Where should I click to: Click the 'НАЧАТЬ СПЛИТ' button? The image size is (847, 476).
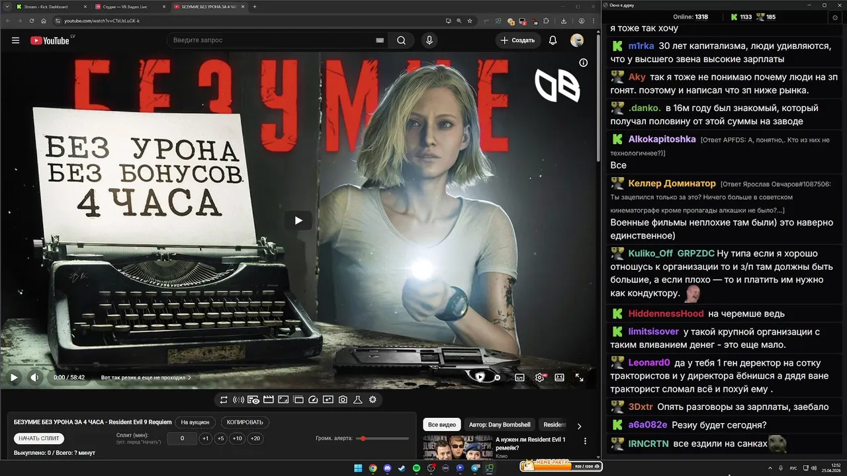(x=39, y=438)
